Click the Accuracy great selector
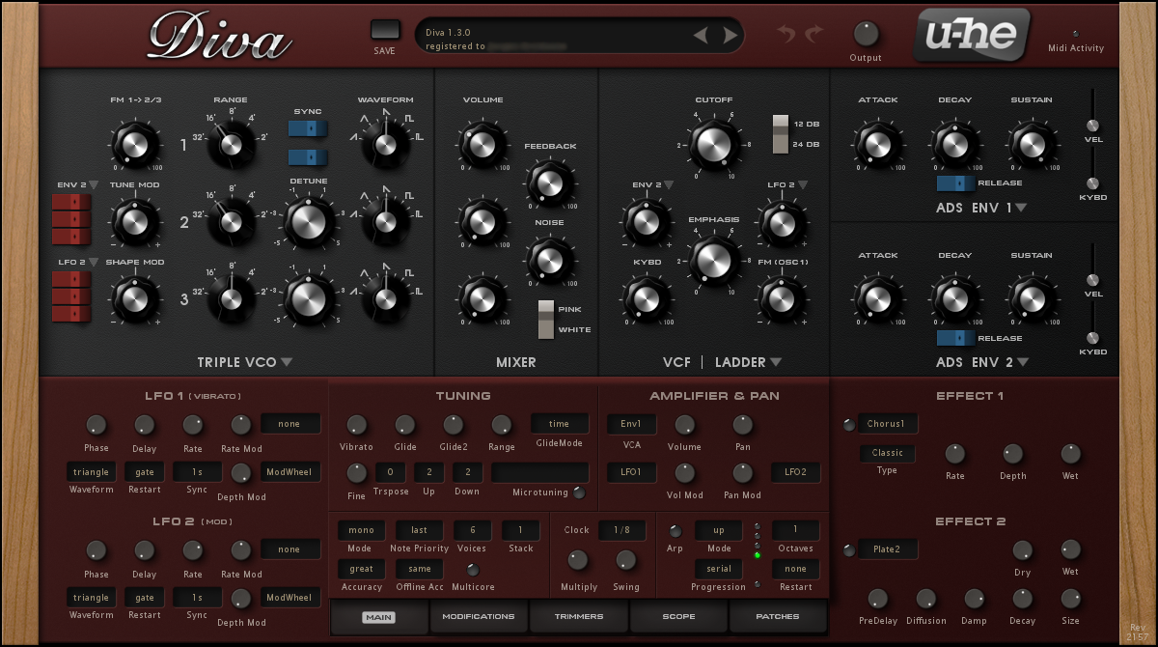The height and width of the screenshot is (647, 1158). pos(362,569)
